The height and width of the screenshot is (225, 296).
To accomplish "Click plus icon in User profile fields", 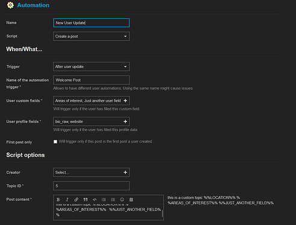I will [x=125, y=122].
